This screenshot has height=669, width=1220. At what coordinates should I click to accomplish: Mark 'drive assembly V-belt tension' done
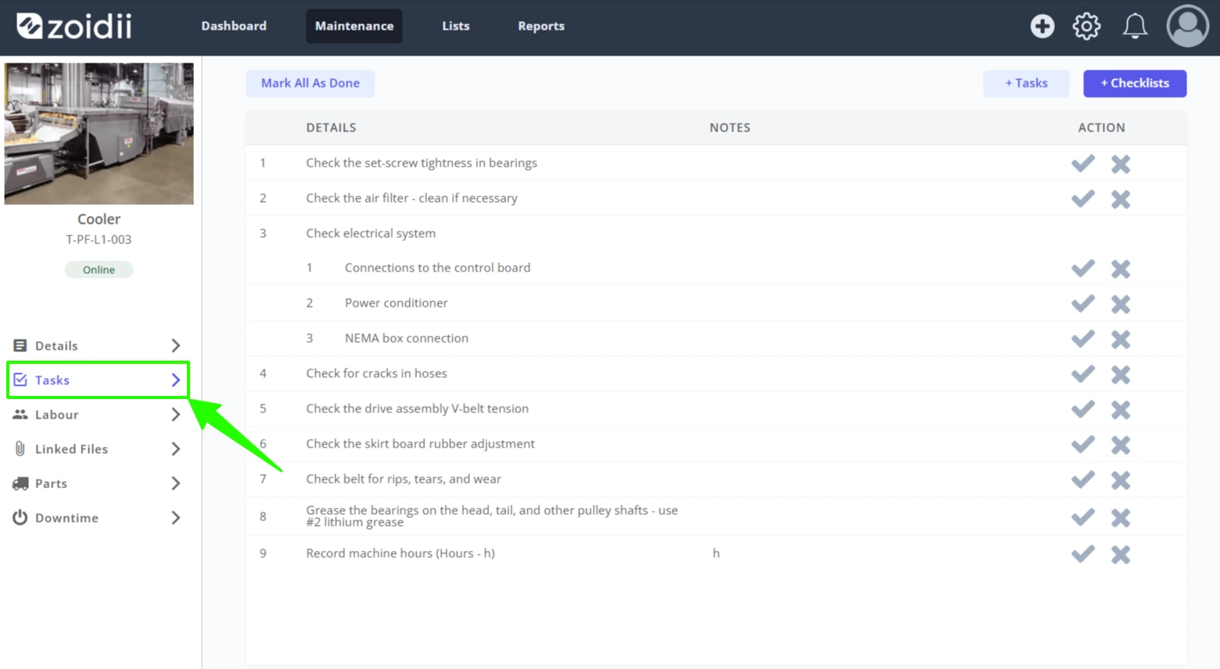coord(1083,409)
